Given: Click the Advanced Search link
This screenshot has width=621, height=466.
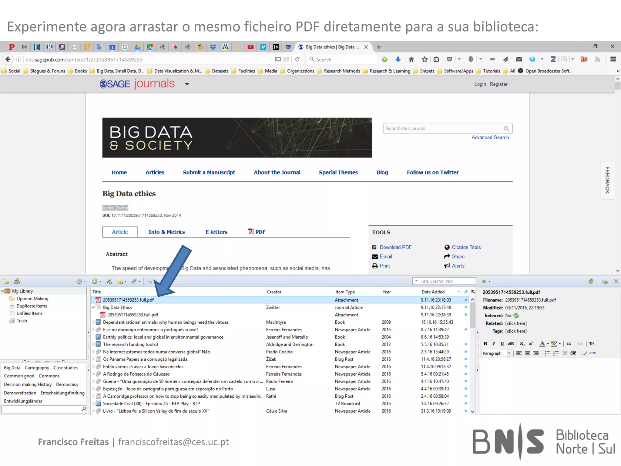Looking at the screenshot, I should [490, 137].
